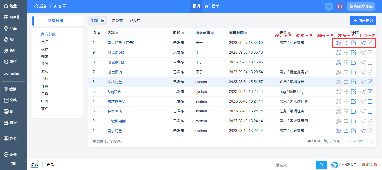Click design icon for 需求润色（演示） row
This screenshot has width=382, height=170.
coord(339,43)
